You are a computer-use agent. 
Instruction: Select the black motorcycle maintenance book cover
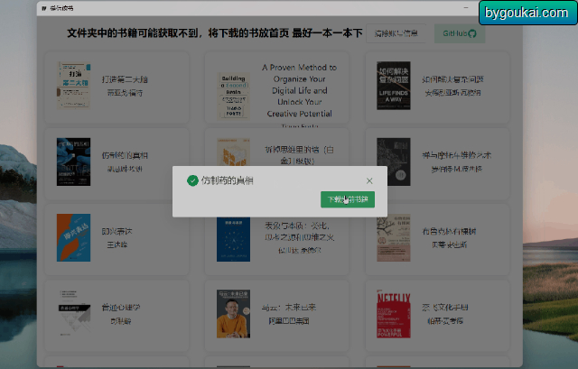click(394, 161)
